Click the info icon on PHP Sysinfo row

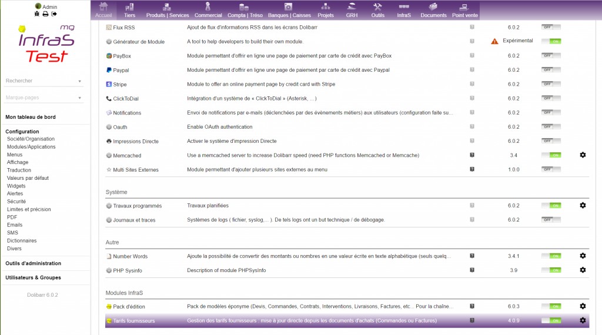click(472, 270)
